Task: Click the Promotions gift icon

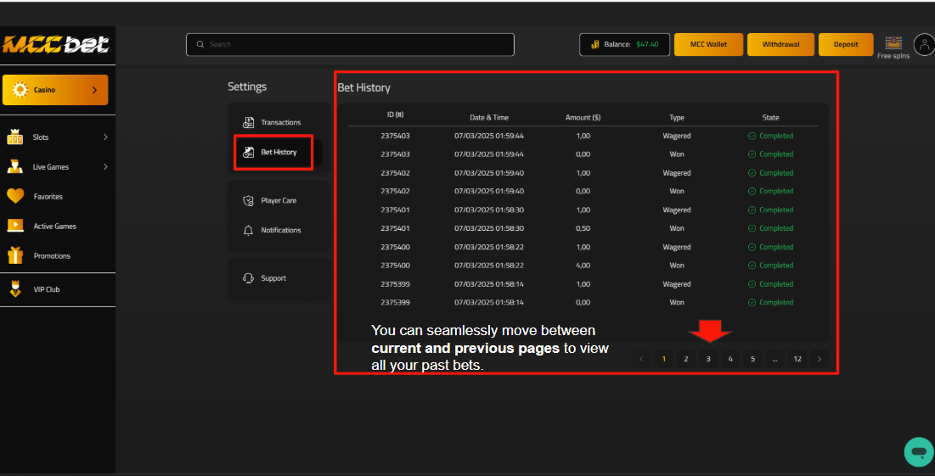Action: click(15, 255)
